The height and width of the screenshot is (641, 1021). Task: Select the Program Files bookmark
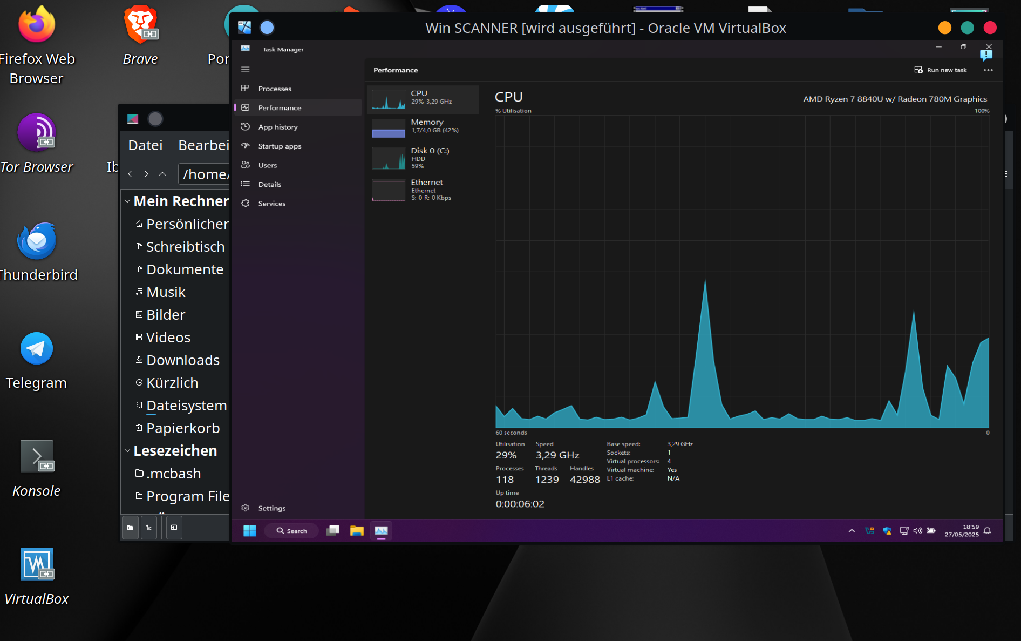coord(182,496)
